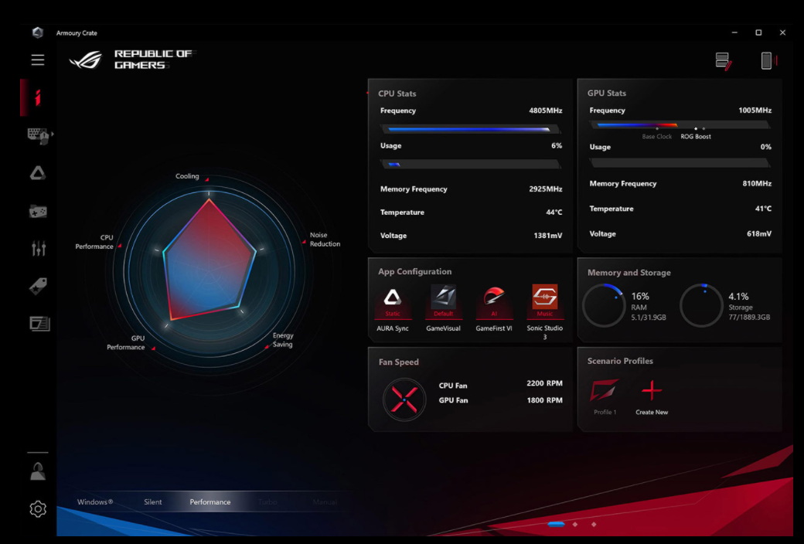Screen dimensions: 804x544
Task: Select the Home dashboard sidebar icon
Action: pyautogui.click(x=37, y=97)
